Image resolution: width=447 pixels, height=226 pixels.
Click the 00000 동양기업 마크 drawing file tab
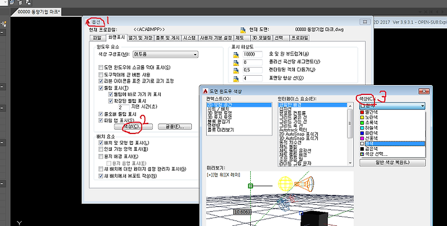pos(39,12)
